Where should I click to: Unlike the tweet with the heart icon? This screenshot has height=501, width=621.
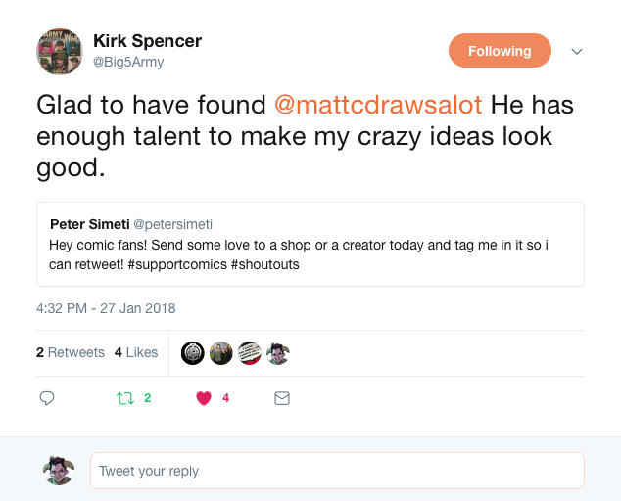(204, 398)
